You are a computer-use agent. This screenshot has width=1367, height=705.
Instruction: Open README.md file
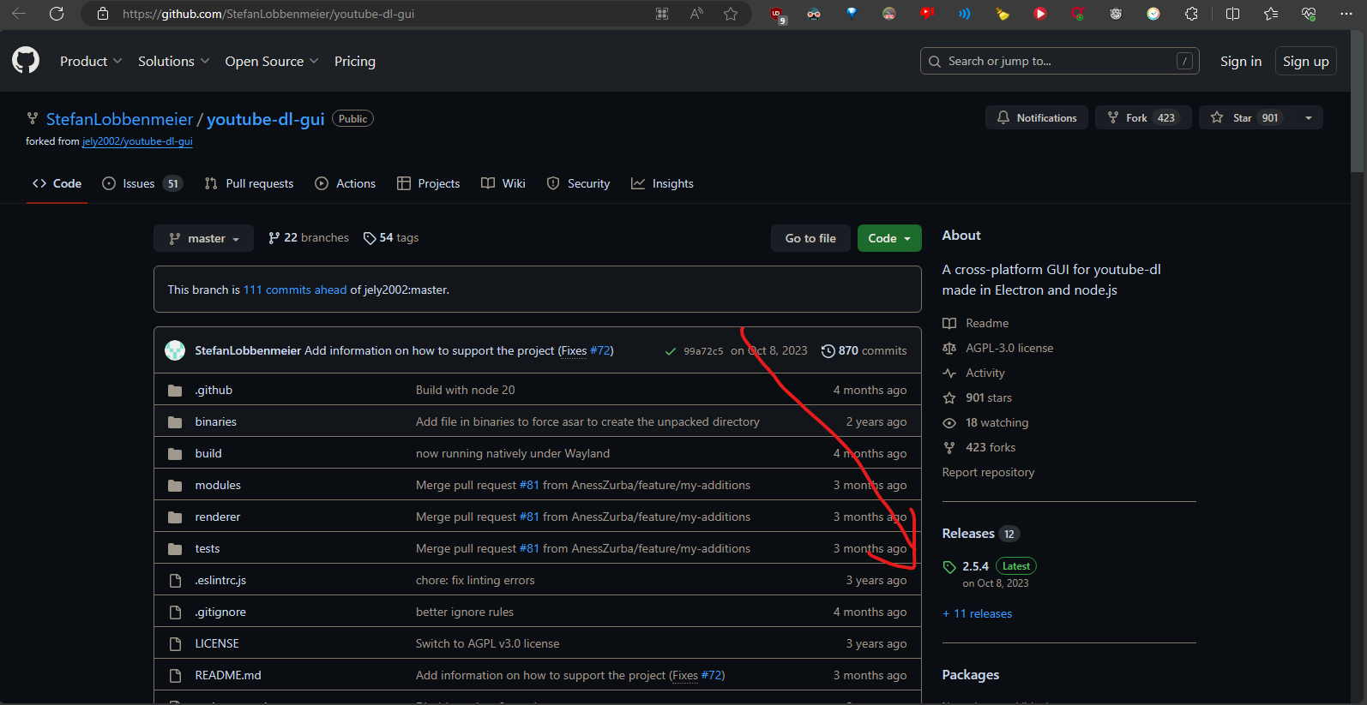[228, 675]
